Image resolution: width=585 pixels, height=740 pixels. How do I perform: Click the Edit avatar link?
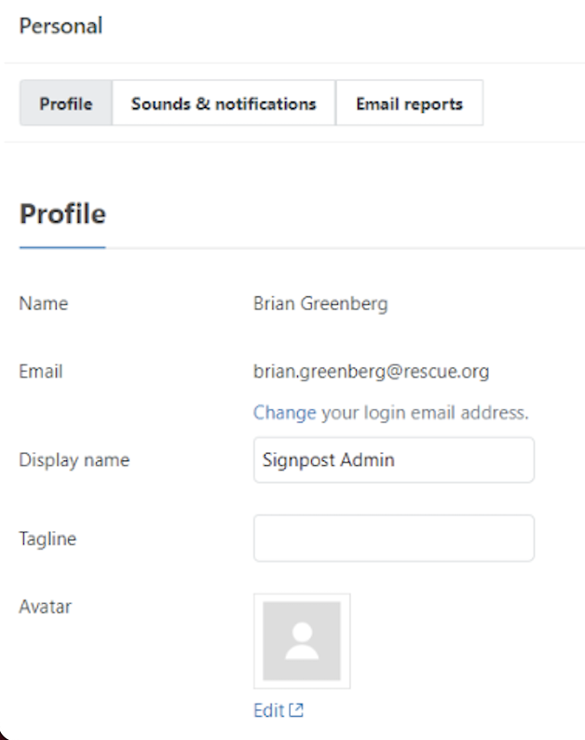[268, 710]
